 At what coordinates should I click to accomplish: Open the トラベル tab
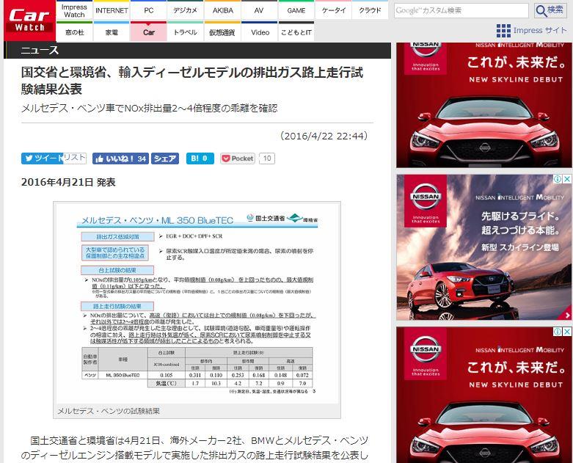point(186,32)
